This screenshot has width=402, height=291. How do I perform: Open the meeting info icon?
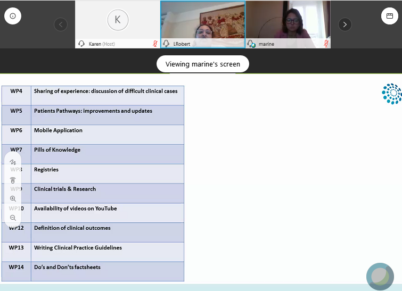(x=13, y=16)
